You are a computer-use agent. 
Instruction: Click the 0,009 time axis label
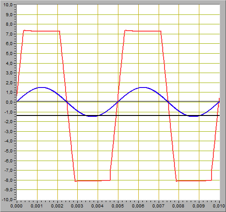[199, 206]
